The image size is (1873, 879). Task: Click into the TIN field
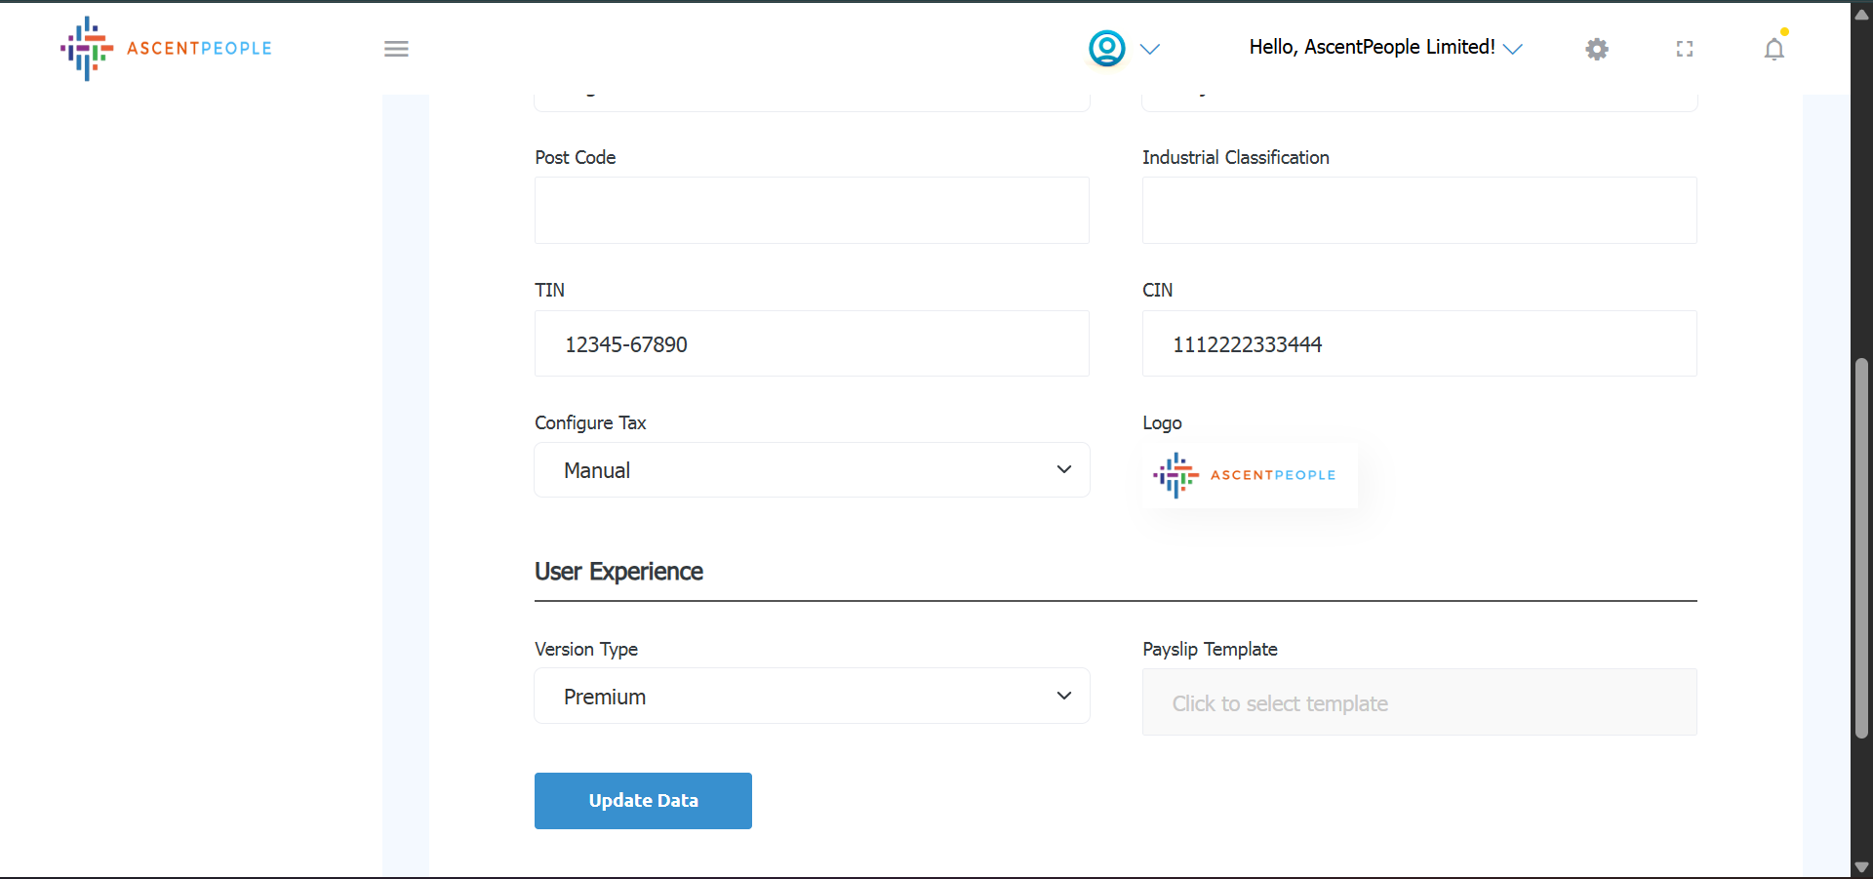click(812, 344)
